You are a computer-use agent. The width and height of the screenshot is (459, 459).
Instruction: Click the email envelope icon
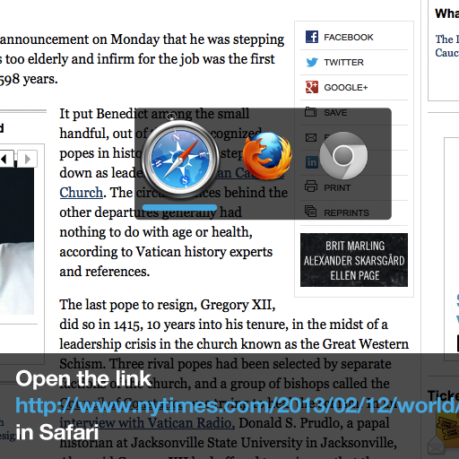[x=311, y=137]
